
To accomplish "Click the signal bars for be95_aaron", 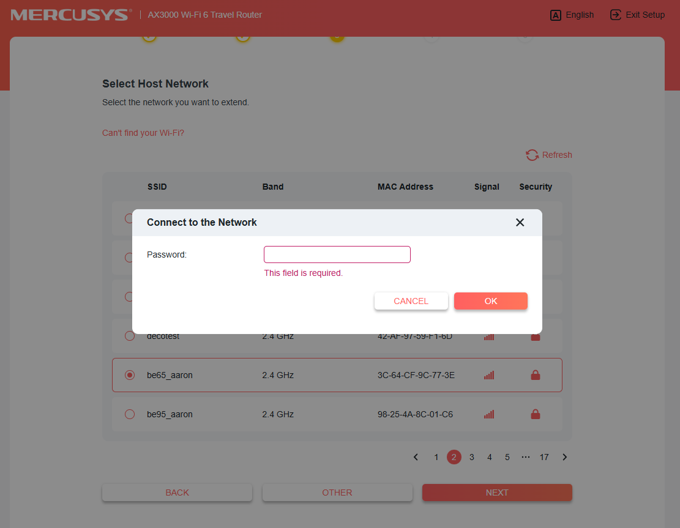I will click(489, 414).
